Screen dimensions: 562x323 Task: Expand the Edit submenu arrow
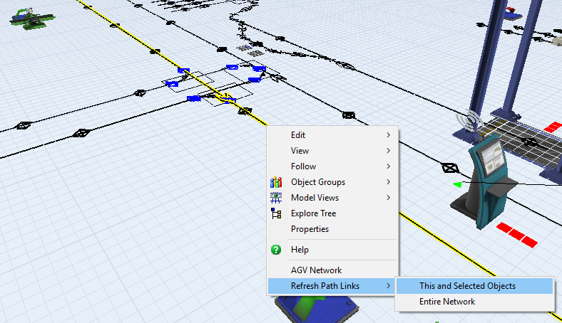[388, 135]
